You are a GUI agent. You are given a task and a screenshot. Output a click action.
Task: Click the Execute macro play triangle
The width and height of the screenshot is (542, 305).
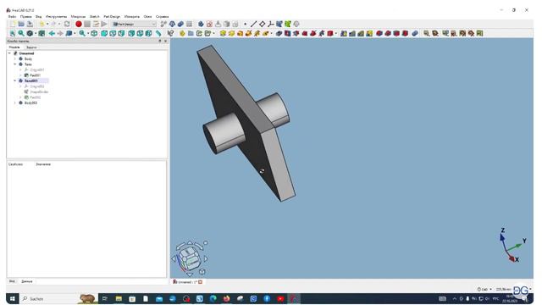104,24
